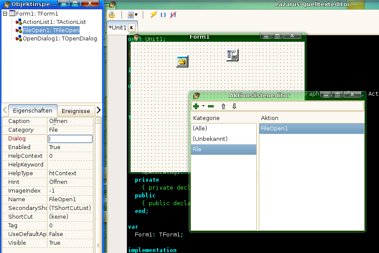Move action down with the down arrow
Image resolution: width=379 pixels, height=253 pixels.
point(234,107)
